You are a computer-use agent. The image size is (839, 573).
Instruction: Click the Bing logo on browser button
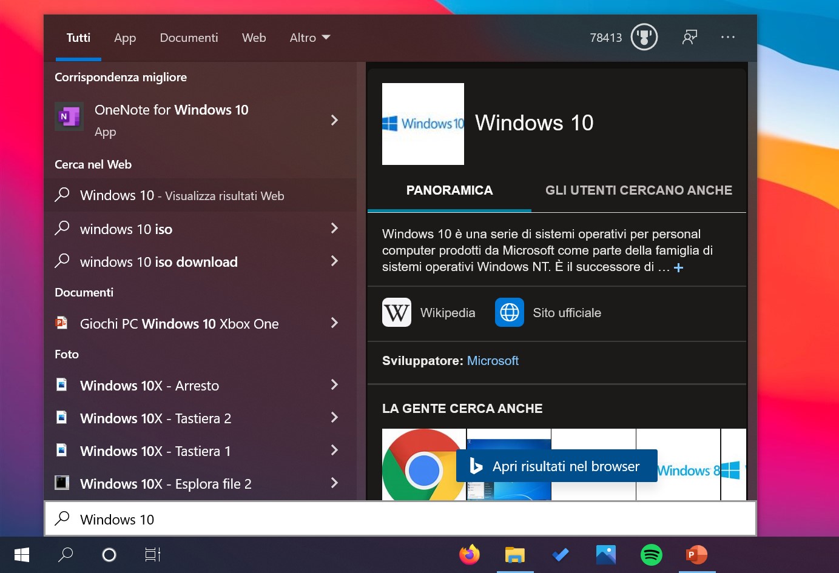click(x=476, y=466)
